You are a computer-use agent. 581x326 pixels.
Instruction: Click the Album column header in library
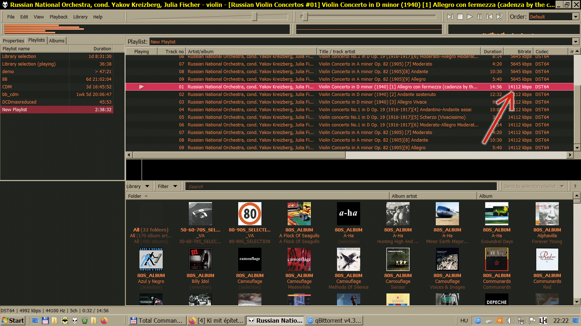tap(525, 196)
